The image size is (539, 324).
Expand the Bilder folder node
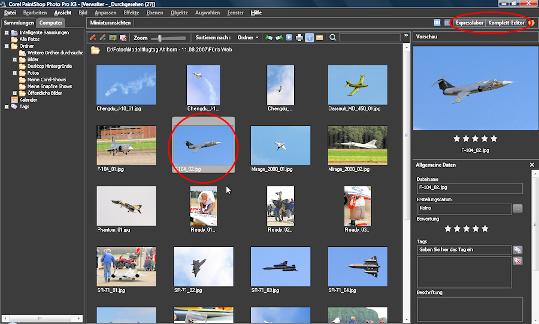(14, 59)
